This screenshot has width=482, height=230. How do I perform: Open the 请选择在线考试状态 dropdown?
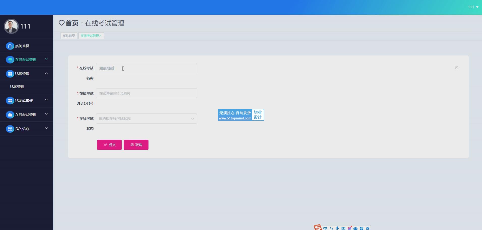coord(146,119)
